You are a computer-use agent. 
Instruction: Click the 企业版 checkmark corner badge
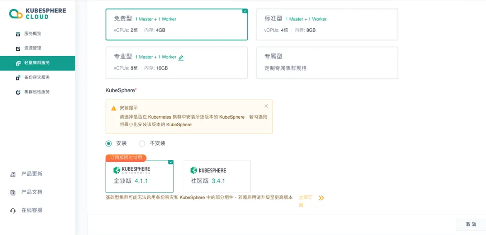click(171, 163)
